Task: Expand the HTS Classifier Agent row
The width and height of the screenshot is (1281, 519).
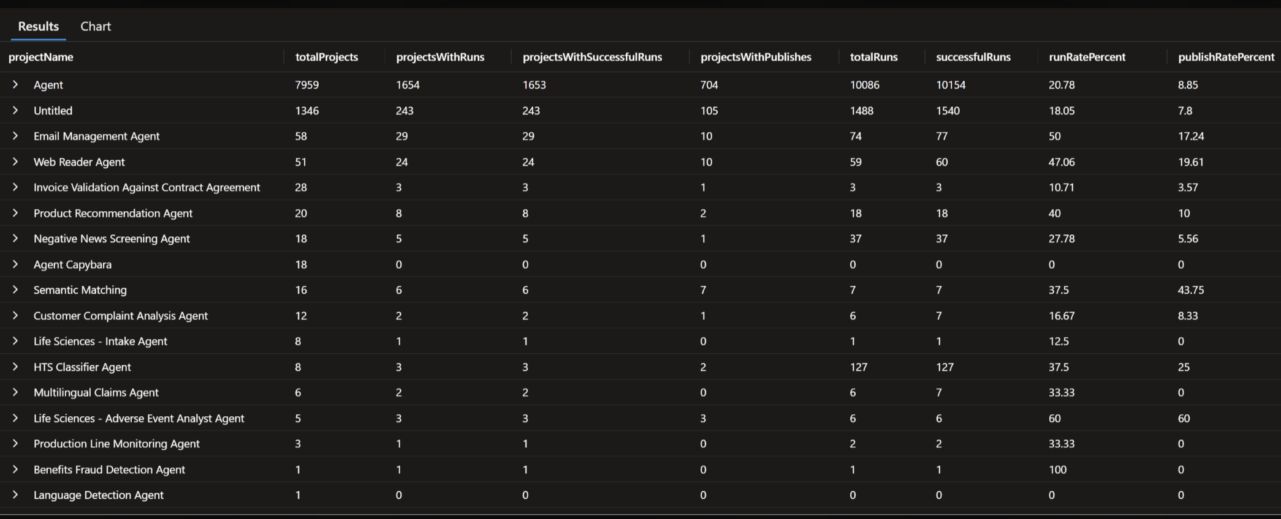Action: click(x=15, y=367)
